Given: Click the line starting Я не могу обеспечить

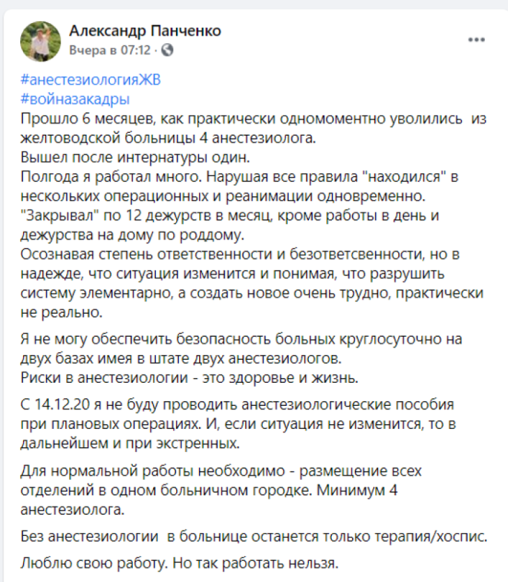Looking at the screenshot, I should click(x=241, y=340).
